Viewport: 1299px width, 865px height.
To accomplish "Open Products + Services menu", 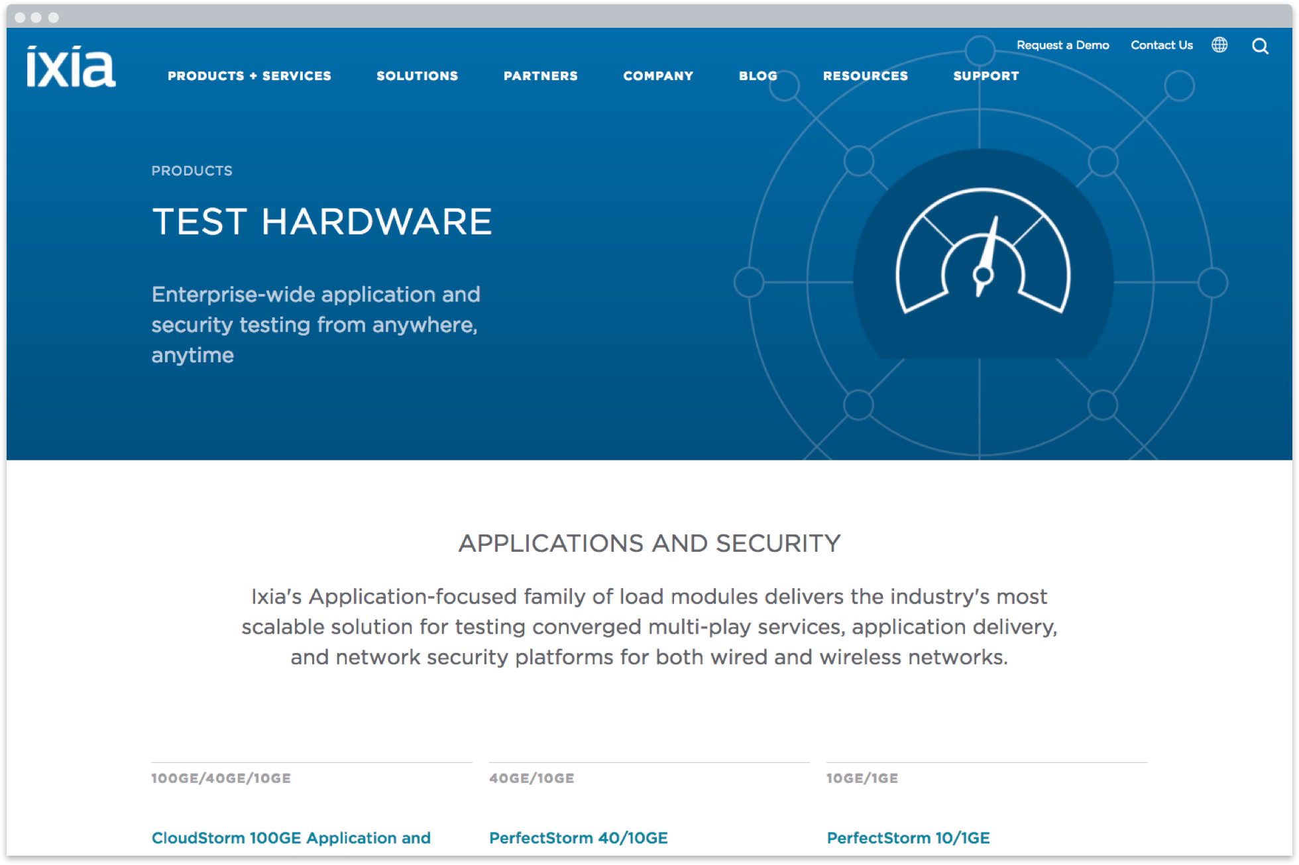I will [249, 76].
